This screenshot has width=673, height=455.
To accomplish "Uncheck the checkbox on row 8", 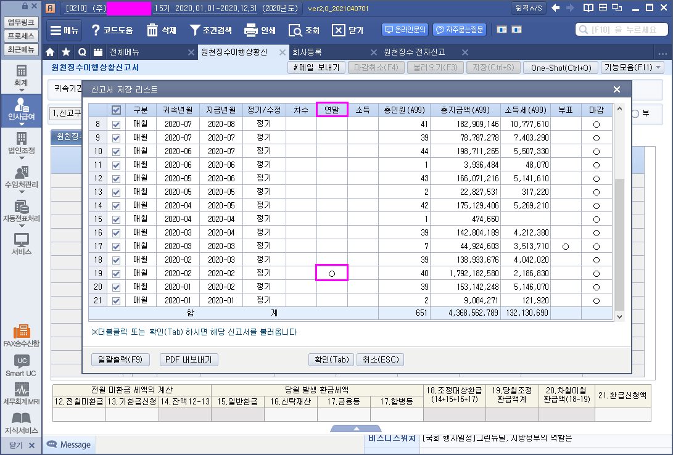I will [x=116, y=125].
